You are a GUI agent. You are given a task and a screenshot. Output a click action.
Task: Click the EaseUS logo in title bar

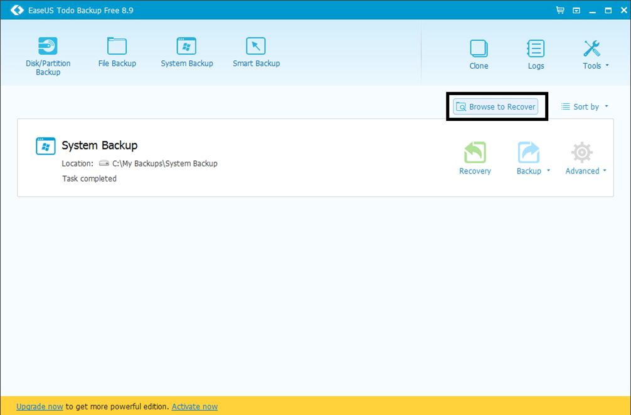coord(18,10)
